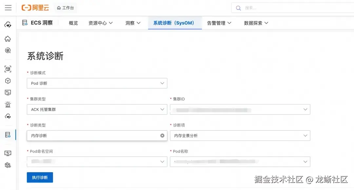Image resolution: width=354 pixels, height=190 pixels.
Task: Go to home via sidebar house icon
Action: pyautogui.click(x=8, y=39)
